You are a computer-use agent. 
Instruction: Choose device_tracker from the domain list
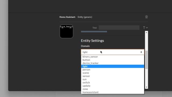coord(113,63)
